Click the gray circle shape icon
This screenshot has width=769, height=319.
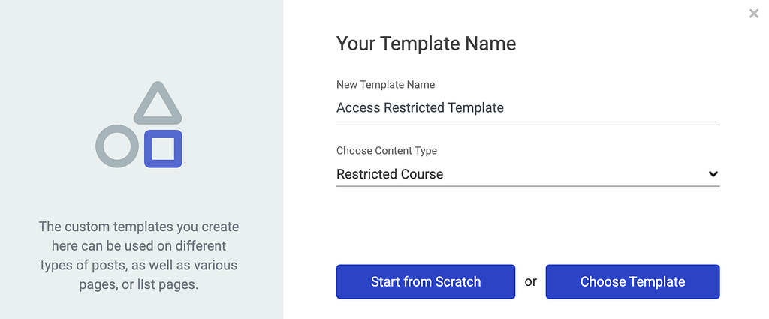tap(116, 146)
